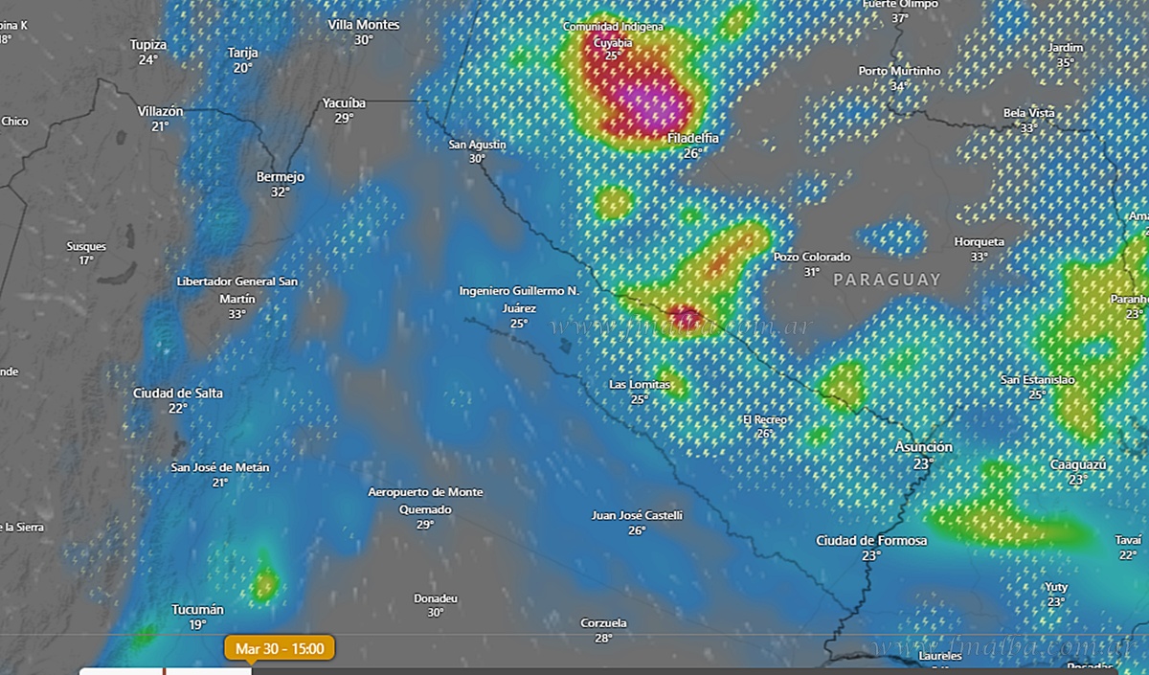Select the Aeropuerto de Monte Quemado label
The width and height of the screenshot is (1149, 675).
pyautogui.click(x=425, y=500)
